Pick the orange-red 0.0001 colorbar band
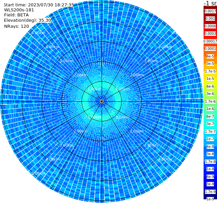The height and width of the screenshot is (203, 217). point(210,48)
